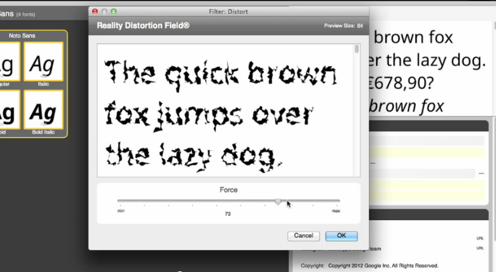Click the first URL label in info panel

(x=480, y=238)
